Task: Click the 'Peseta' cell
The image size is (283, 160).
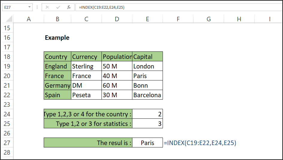Action: (86, 95)
